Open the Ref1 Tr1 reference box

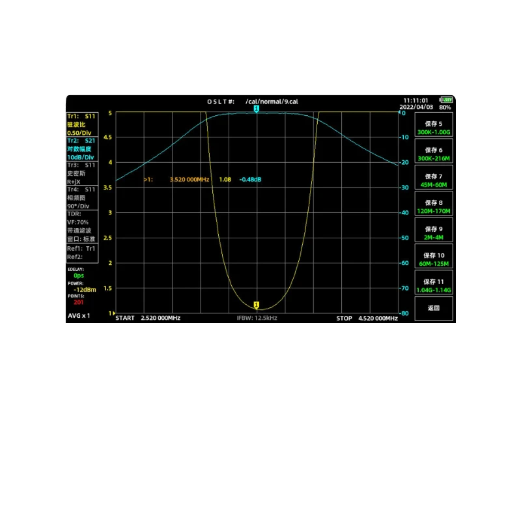point(82,253)
